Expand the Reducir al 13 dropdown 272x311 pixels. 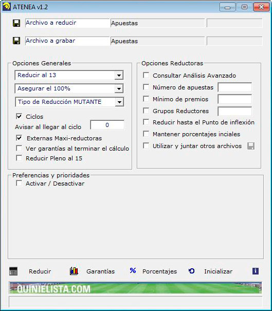[x=119, y=76]
